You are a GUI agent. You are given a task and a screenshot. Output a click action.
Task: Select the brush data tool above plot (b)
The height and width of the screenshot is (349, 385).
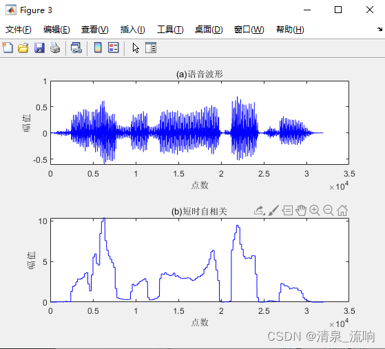[x=273, y=210]
